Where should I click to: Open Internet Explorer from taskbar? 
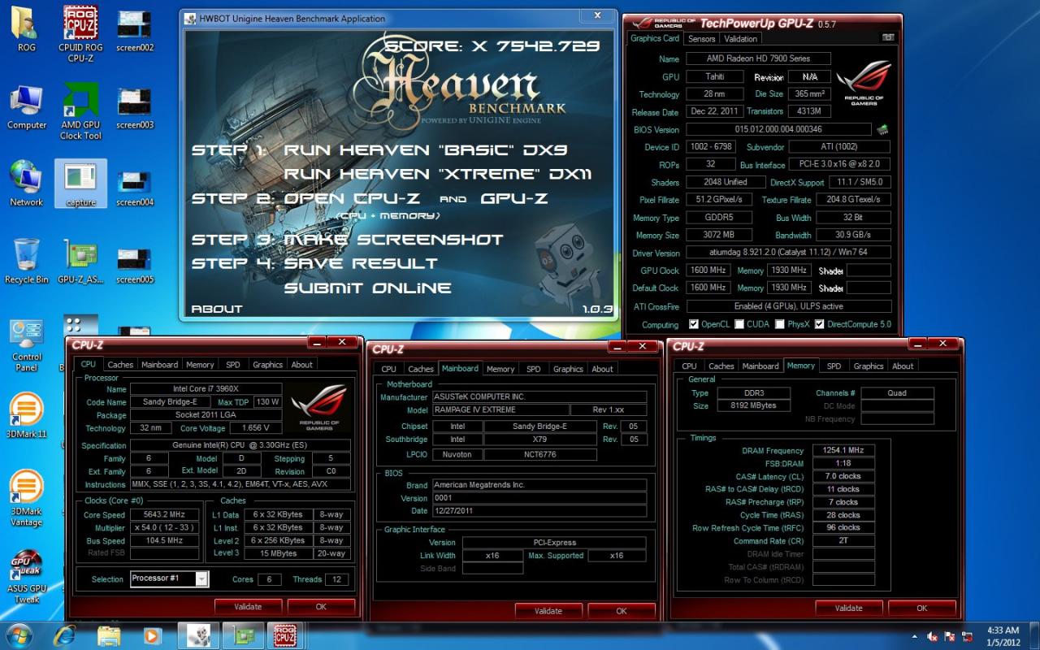click(x=64, y=635)
